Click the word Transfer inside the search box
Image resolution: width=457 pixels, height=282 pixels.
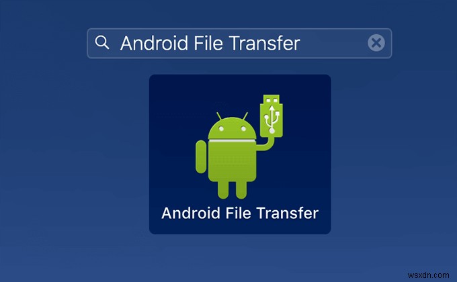pyautogui.click(x=265, y=43)
